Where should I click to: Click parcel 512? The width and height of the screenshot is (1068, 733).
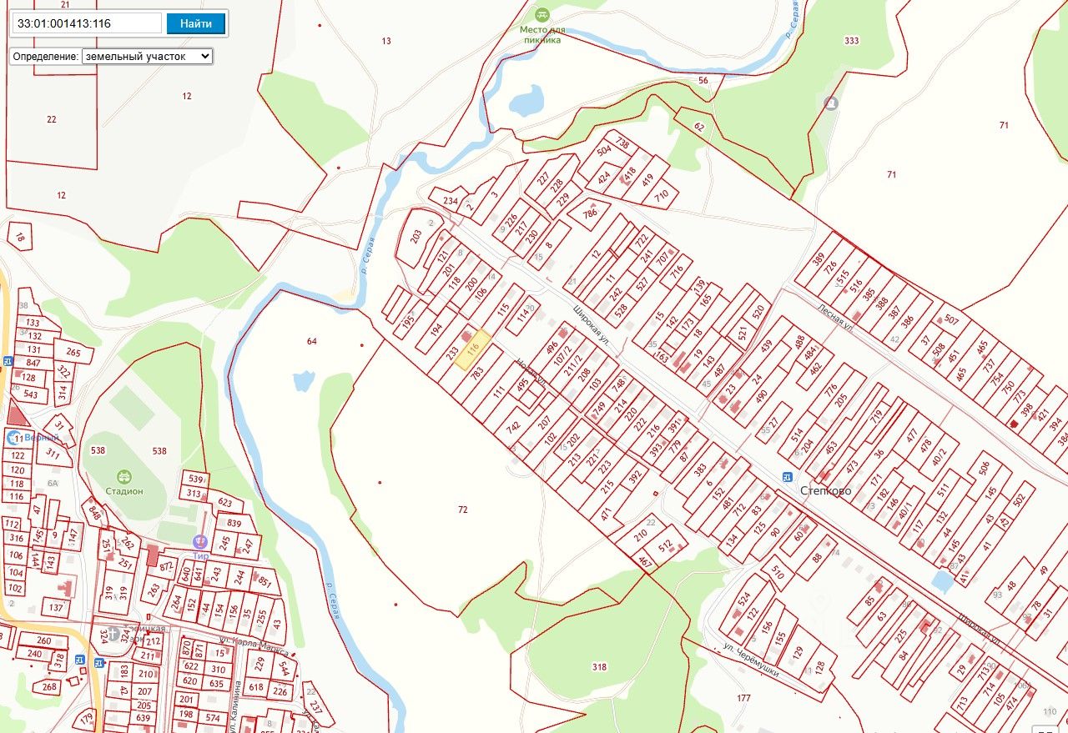(x=665, y=546)
